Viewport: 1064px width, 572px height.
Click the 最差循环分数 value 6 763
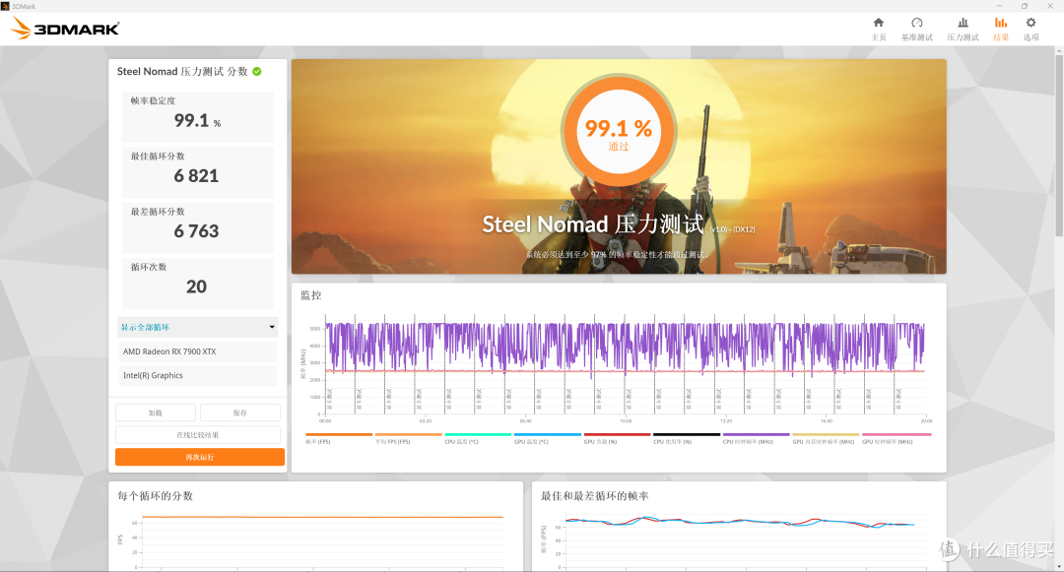(196, 231)
